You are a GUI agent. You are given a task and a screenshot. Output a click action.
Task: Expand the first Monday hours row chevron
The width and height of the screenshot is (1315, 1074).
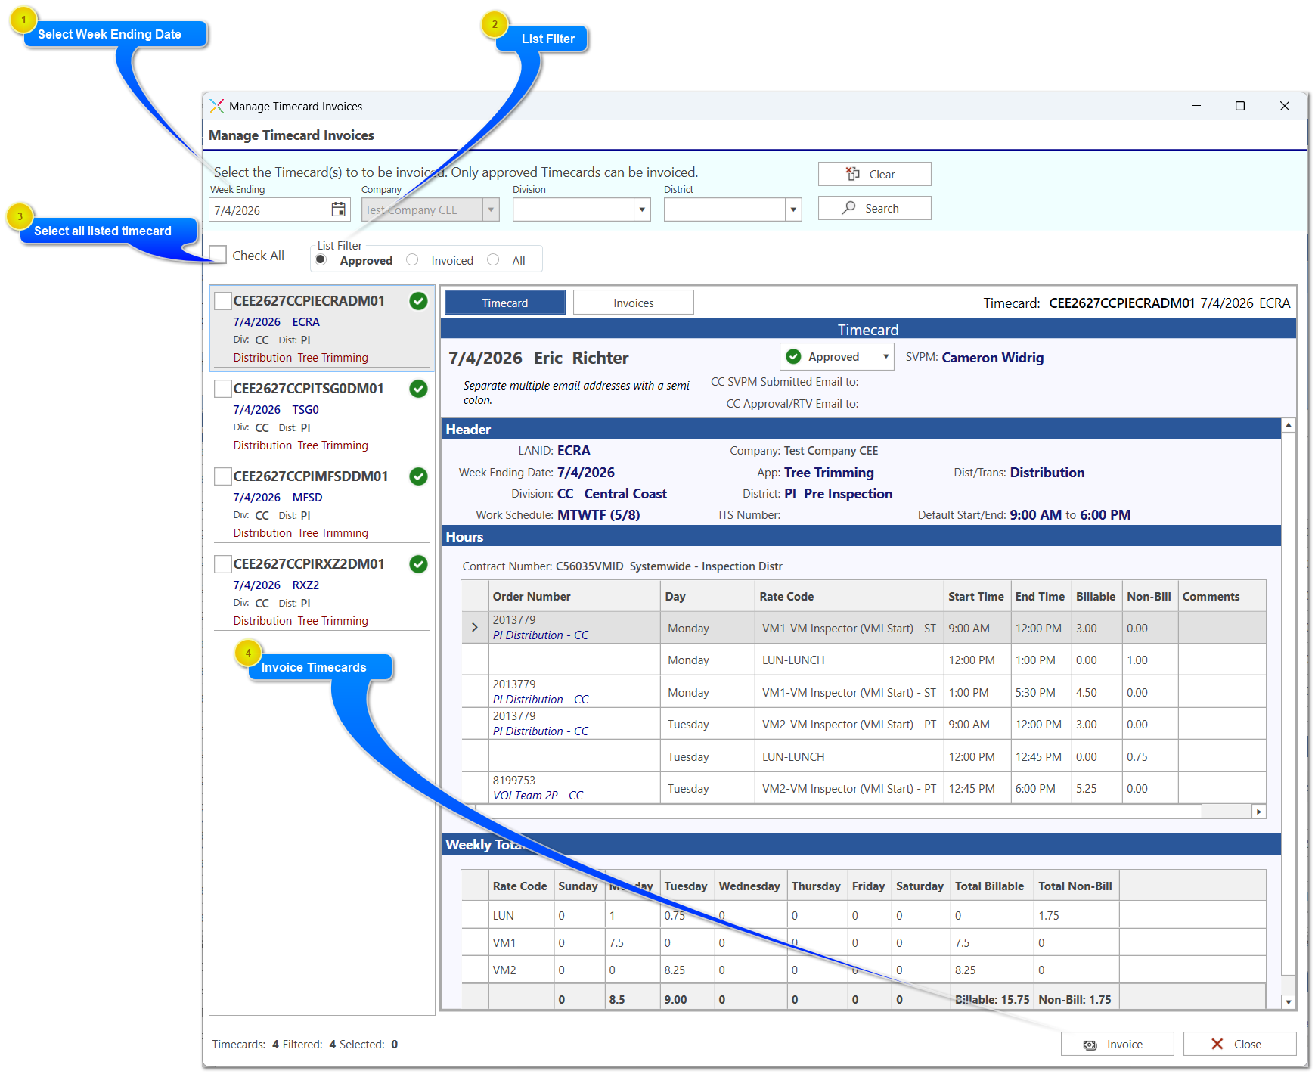point(475,628)
